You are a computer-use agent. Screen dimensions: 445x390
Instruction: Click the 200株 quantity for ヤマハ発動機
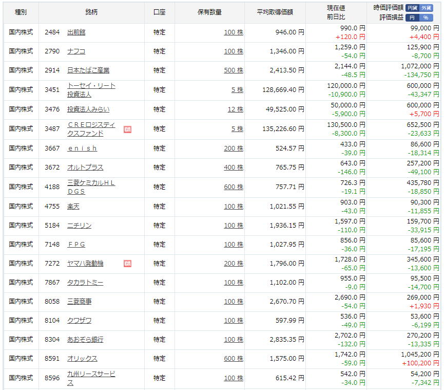tap(234, 264)
